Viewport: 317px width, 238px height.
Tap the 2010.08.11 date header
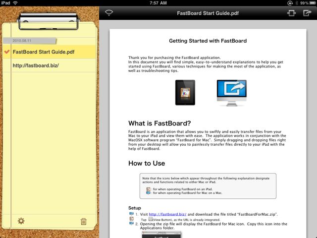pos(30,41)
